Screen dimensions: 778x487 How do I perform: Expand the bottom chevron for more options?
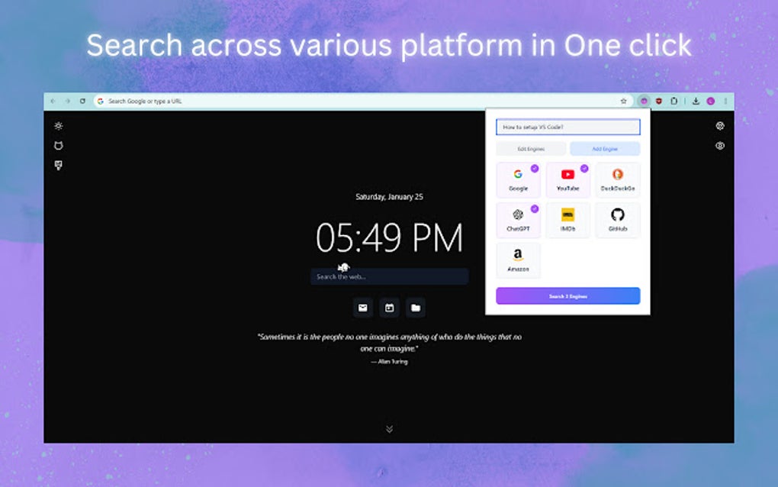click(x=388, y=429)
